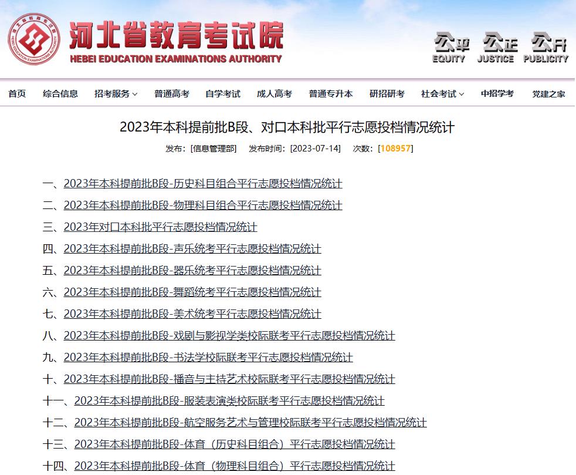Click the page title 2023年本科提前批B段、对口本科批 heading
Image resolution: width=576 pixels, height=475 pixels.
287,127
